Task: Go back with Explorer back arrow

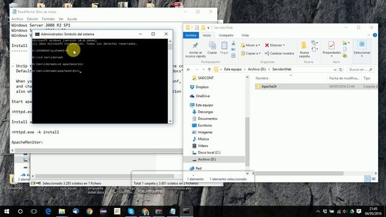Action: point(189,70)
